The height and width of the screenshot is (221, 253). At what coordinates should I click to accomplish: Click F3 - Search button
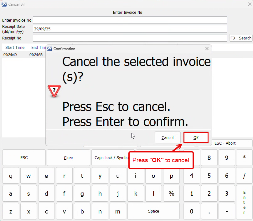(241, 38)
